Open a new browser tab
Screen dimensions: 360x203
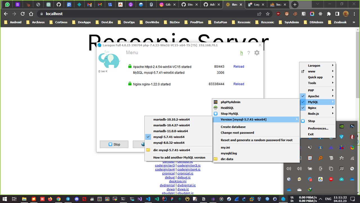coord(294,5)
